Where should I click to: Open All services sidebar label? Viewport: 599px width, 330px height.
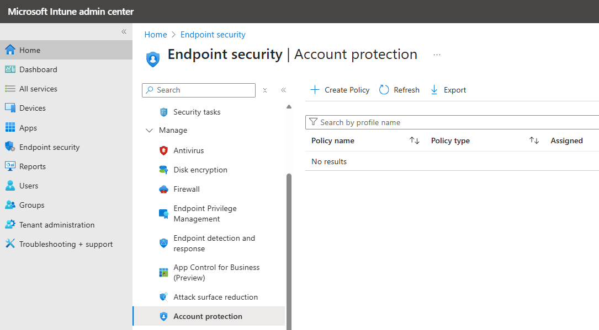click(x=38, y=89)
